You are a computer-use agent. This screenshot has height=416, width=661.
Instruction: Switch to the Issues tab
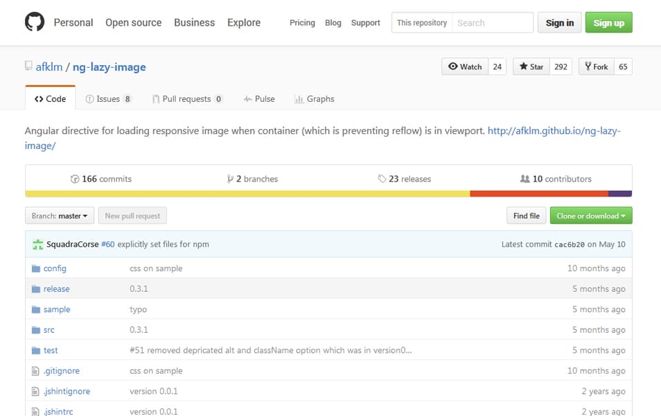tap(108, 99)
